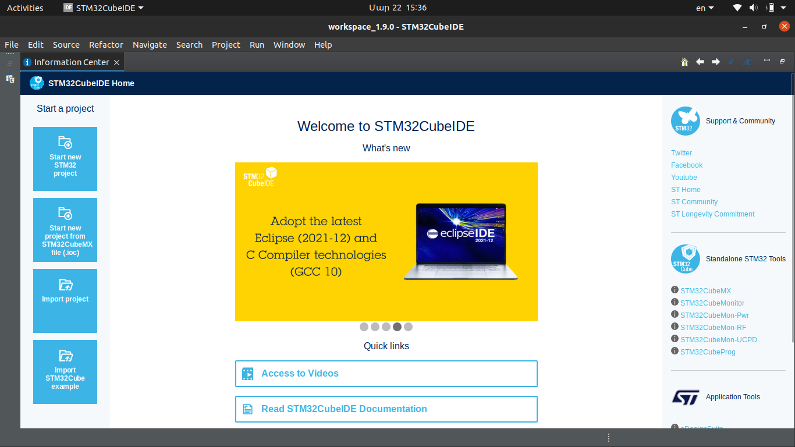The image size is (795, 447).
Task: Show the fifth What's new slide
Action: coord(408,327)
